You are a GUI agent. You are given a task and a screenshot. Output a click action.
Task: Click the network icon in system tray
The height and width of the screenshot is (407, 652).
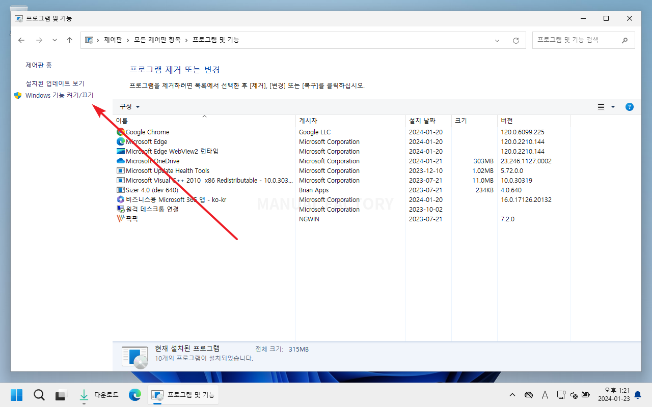(561, 395)
